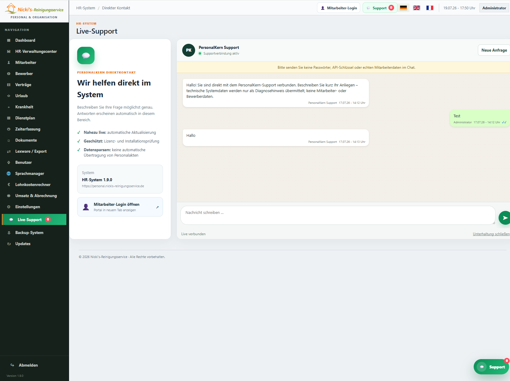Click the Lexware / Export arrows icon
Viewport: 510px width, 381px height.
9,151
